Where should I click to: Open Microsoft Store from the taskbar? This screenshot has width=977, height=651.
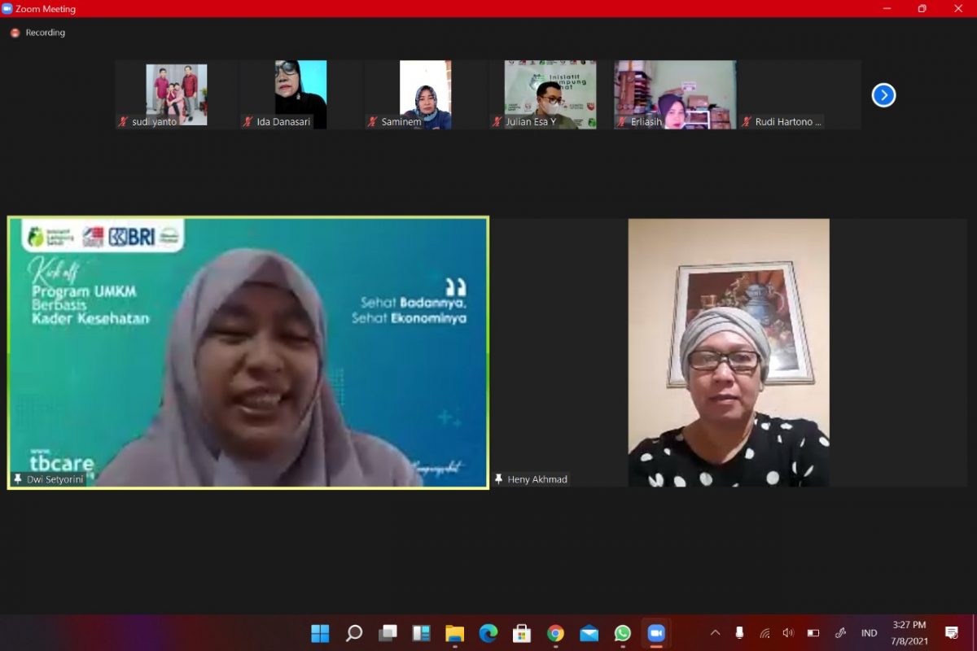(522, 633)
